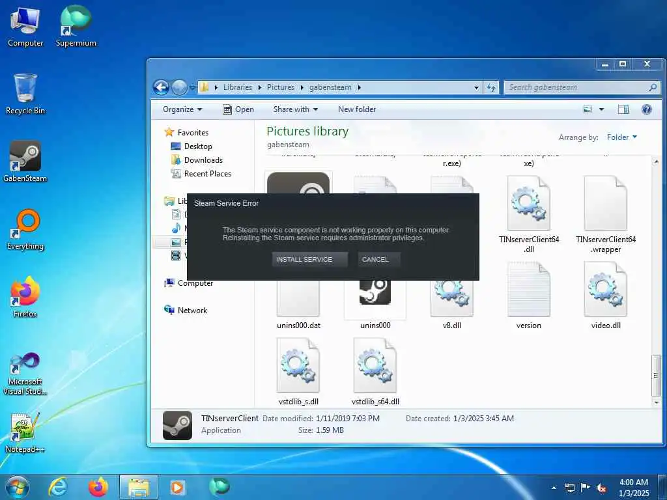Click New folder in the toolbar
Viewport: 667px width, 500px height.
(357, 109)
